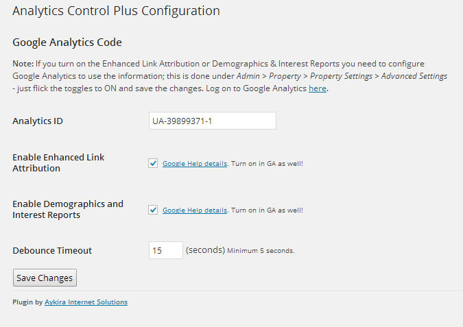Uncheck the Enable Enhanced Link Attribution checkbox
Screen dimensions: 463x327
(153, 163)
